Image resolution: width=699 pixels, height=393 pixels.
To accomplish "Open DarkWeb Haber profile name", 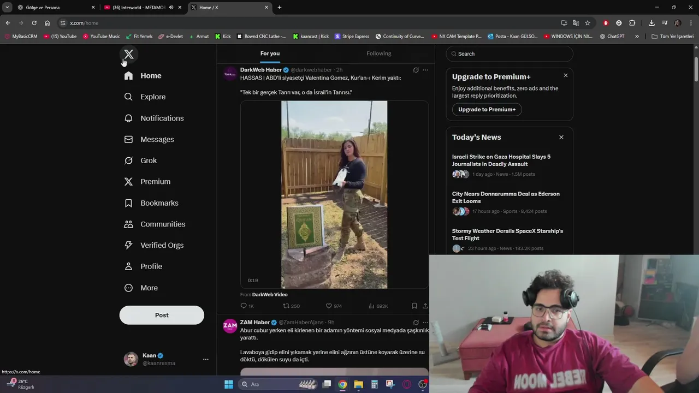I will click(x=261, y=70).
